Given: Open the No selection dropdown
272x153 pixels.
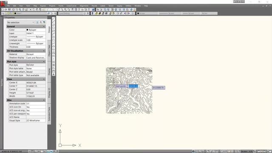Looking at the screenshot, I should [x=21, y=23].
